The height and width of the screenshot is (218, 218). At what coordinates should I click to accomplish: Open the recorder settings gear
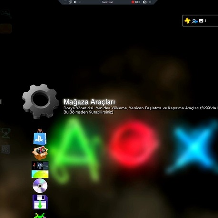click(75, 2)
